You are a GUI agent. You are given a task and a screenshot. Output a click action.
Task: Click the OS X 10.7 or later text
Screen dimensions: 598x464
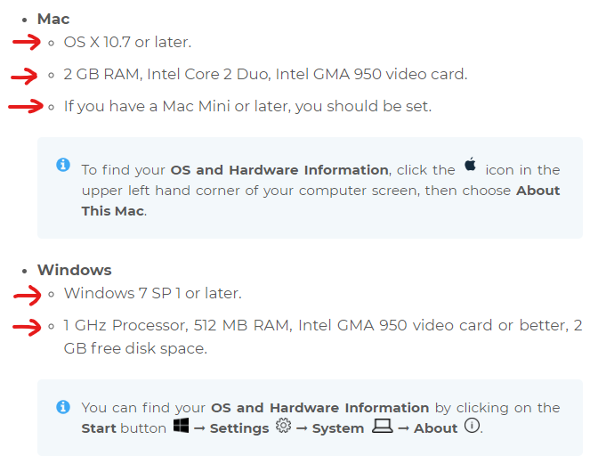click(x=127, y=42)
